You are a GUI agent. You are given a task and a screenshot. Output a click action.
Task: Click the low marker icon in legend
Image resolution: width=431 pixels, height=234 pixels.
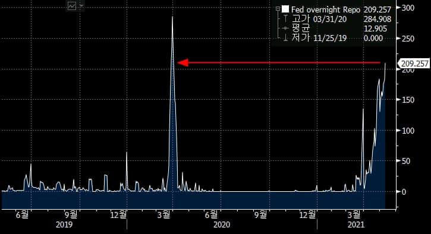[285, 37]
